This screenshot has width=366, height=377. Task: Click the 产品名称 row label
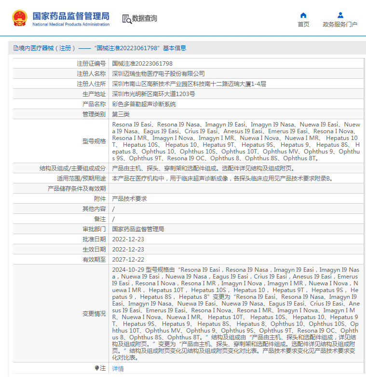coord(94,104)
